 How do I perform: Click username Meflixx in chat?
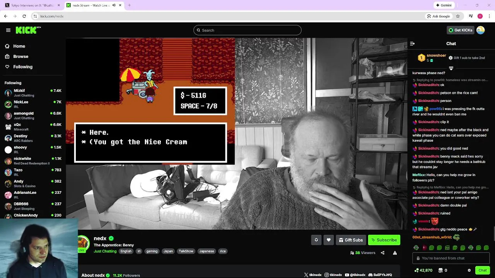click(x=418, y=175)
